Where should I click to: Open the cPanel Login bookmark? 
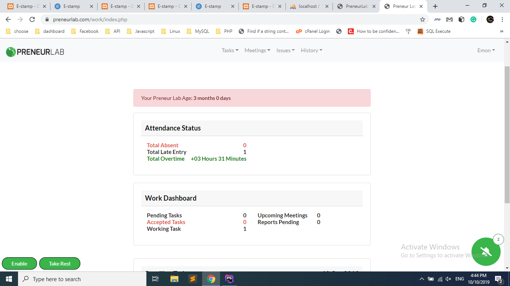pyautogui.click(x=313, y=31)
